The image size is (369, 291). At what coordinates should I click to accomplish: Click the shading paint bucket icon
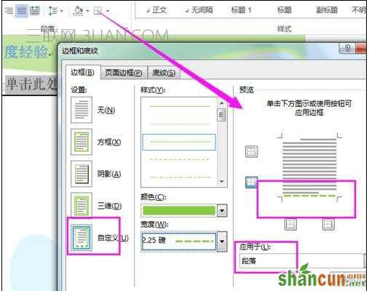click(x=78, y=11)
